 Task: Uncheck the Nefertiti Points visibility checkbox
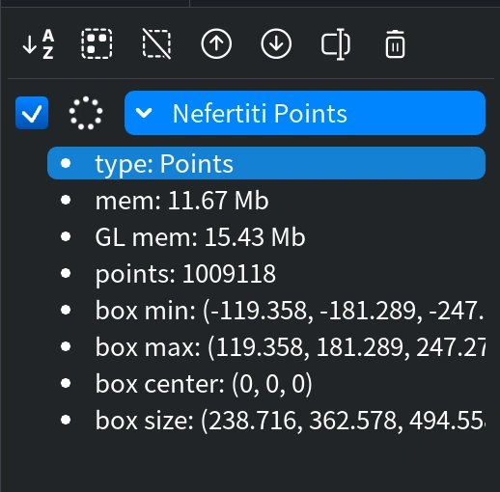[x=32, y=113]
